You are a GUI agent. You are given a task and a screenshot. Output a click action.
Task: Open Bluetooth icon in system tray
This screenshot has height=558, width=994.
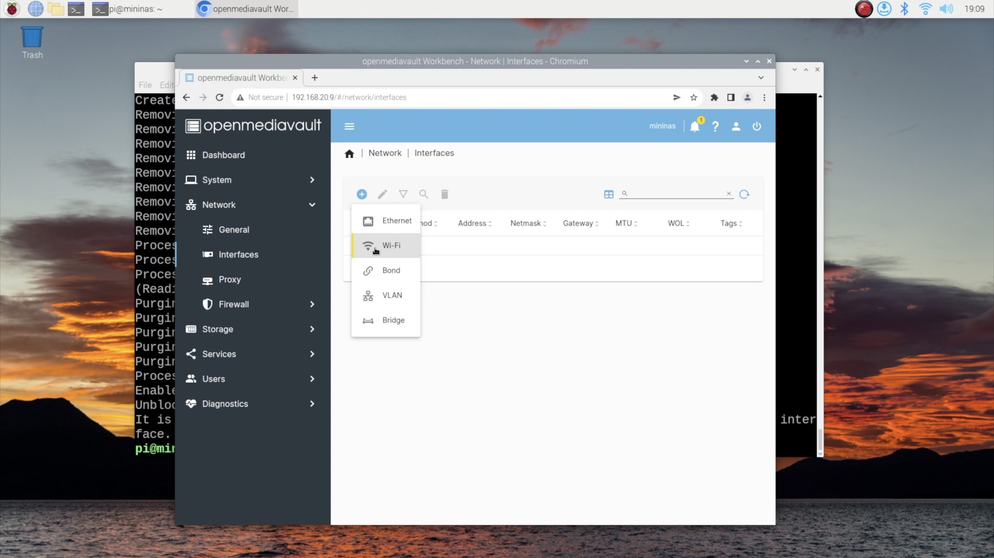tap(904, 9)
